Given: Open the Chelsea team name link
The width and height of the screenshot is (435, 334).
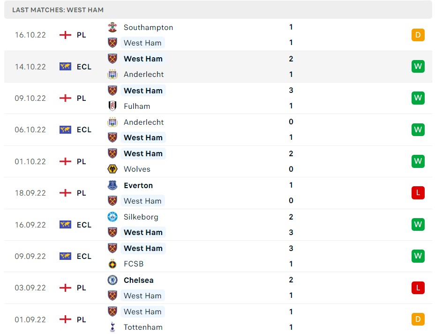Looking at the screenshot, I should [x=138, y=280].
